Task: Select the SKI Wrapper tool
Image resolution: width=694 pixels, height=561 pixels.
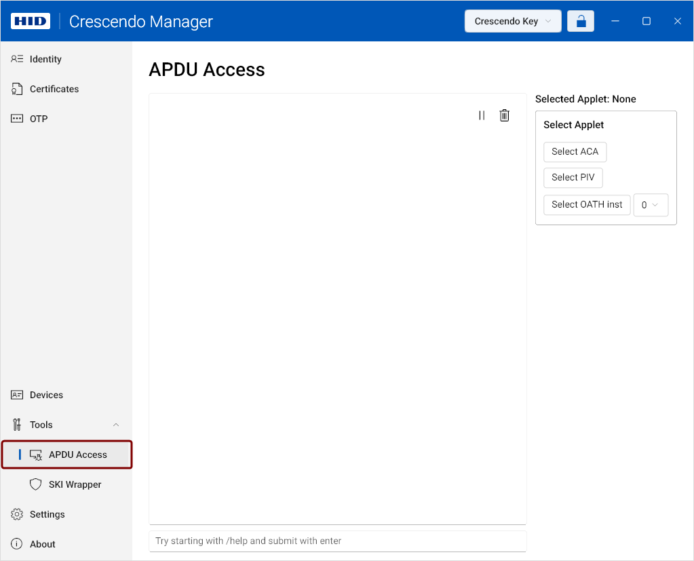Action: [x=66, y=484]
